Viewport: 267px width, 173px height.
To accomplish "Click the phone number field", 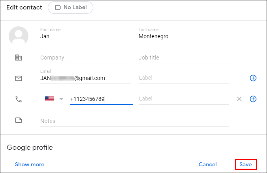I will pos(101,99).
